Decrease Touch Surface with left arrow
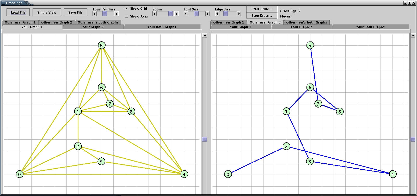The height and width of the screenshot is (196, 417). [94, 14]
